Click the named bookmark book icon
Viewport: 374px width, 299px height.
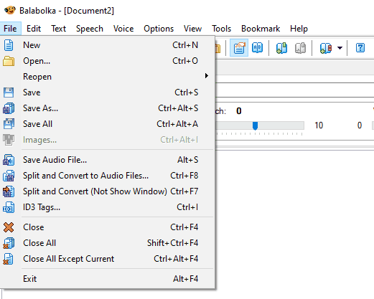coord(326,48)
